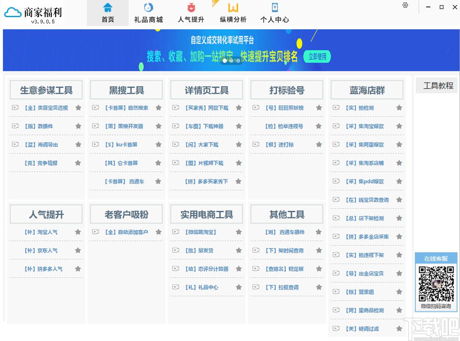Play tutorial for 【全】自动添加客户
460x341 pixels.
(95, 232)
